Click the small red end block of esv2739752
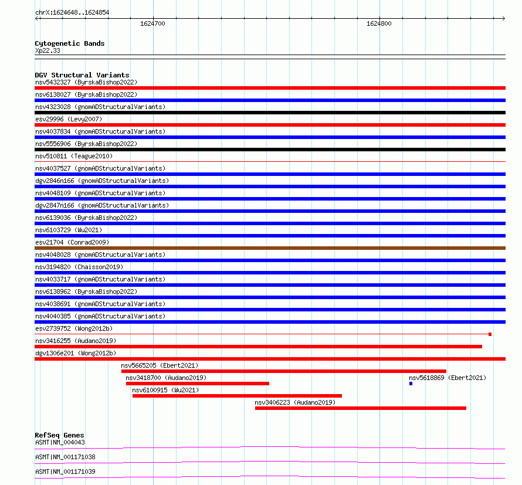Image resolution: width=522 pixels, height=485 pixels. click(490, 334)
